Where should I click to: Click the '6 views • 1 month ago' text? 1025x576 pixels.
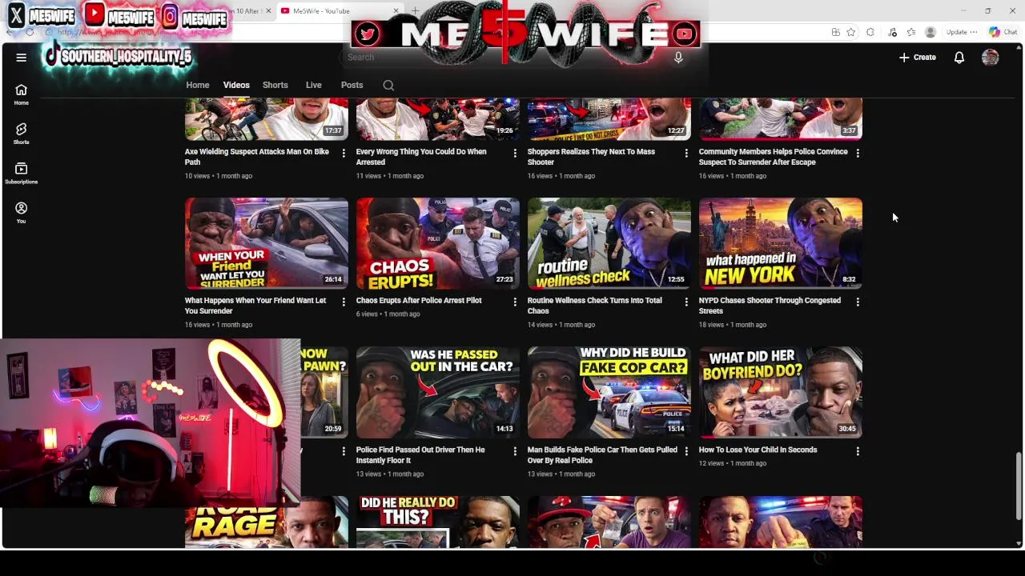tap(388, 314)
